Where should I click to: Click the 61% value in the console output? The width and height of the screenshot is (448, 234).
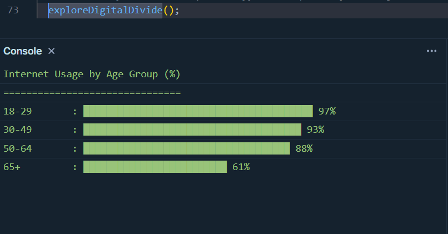pos(241,167)
